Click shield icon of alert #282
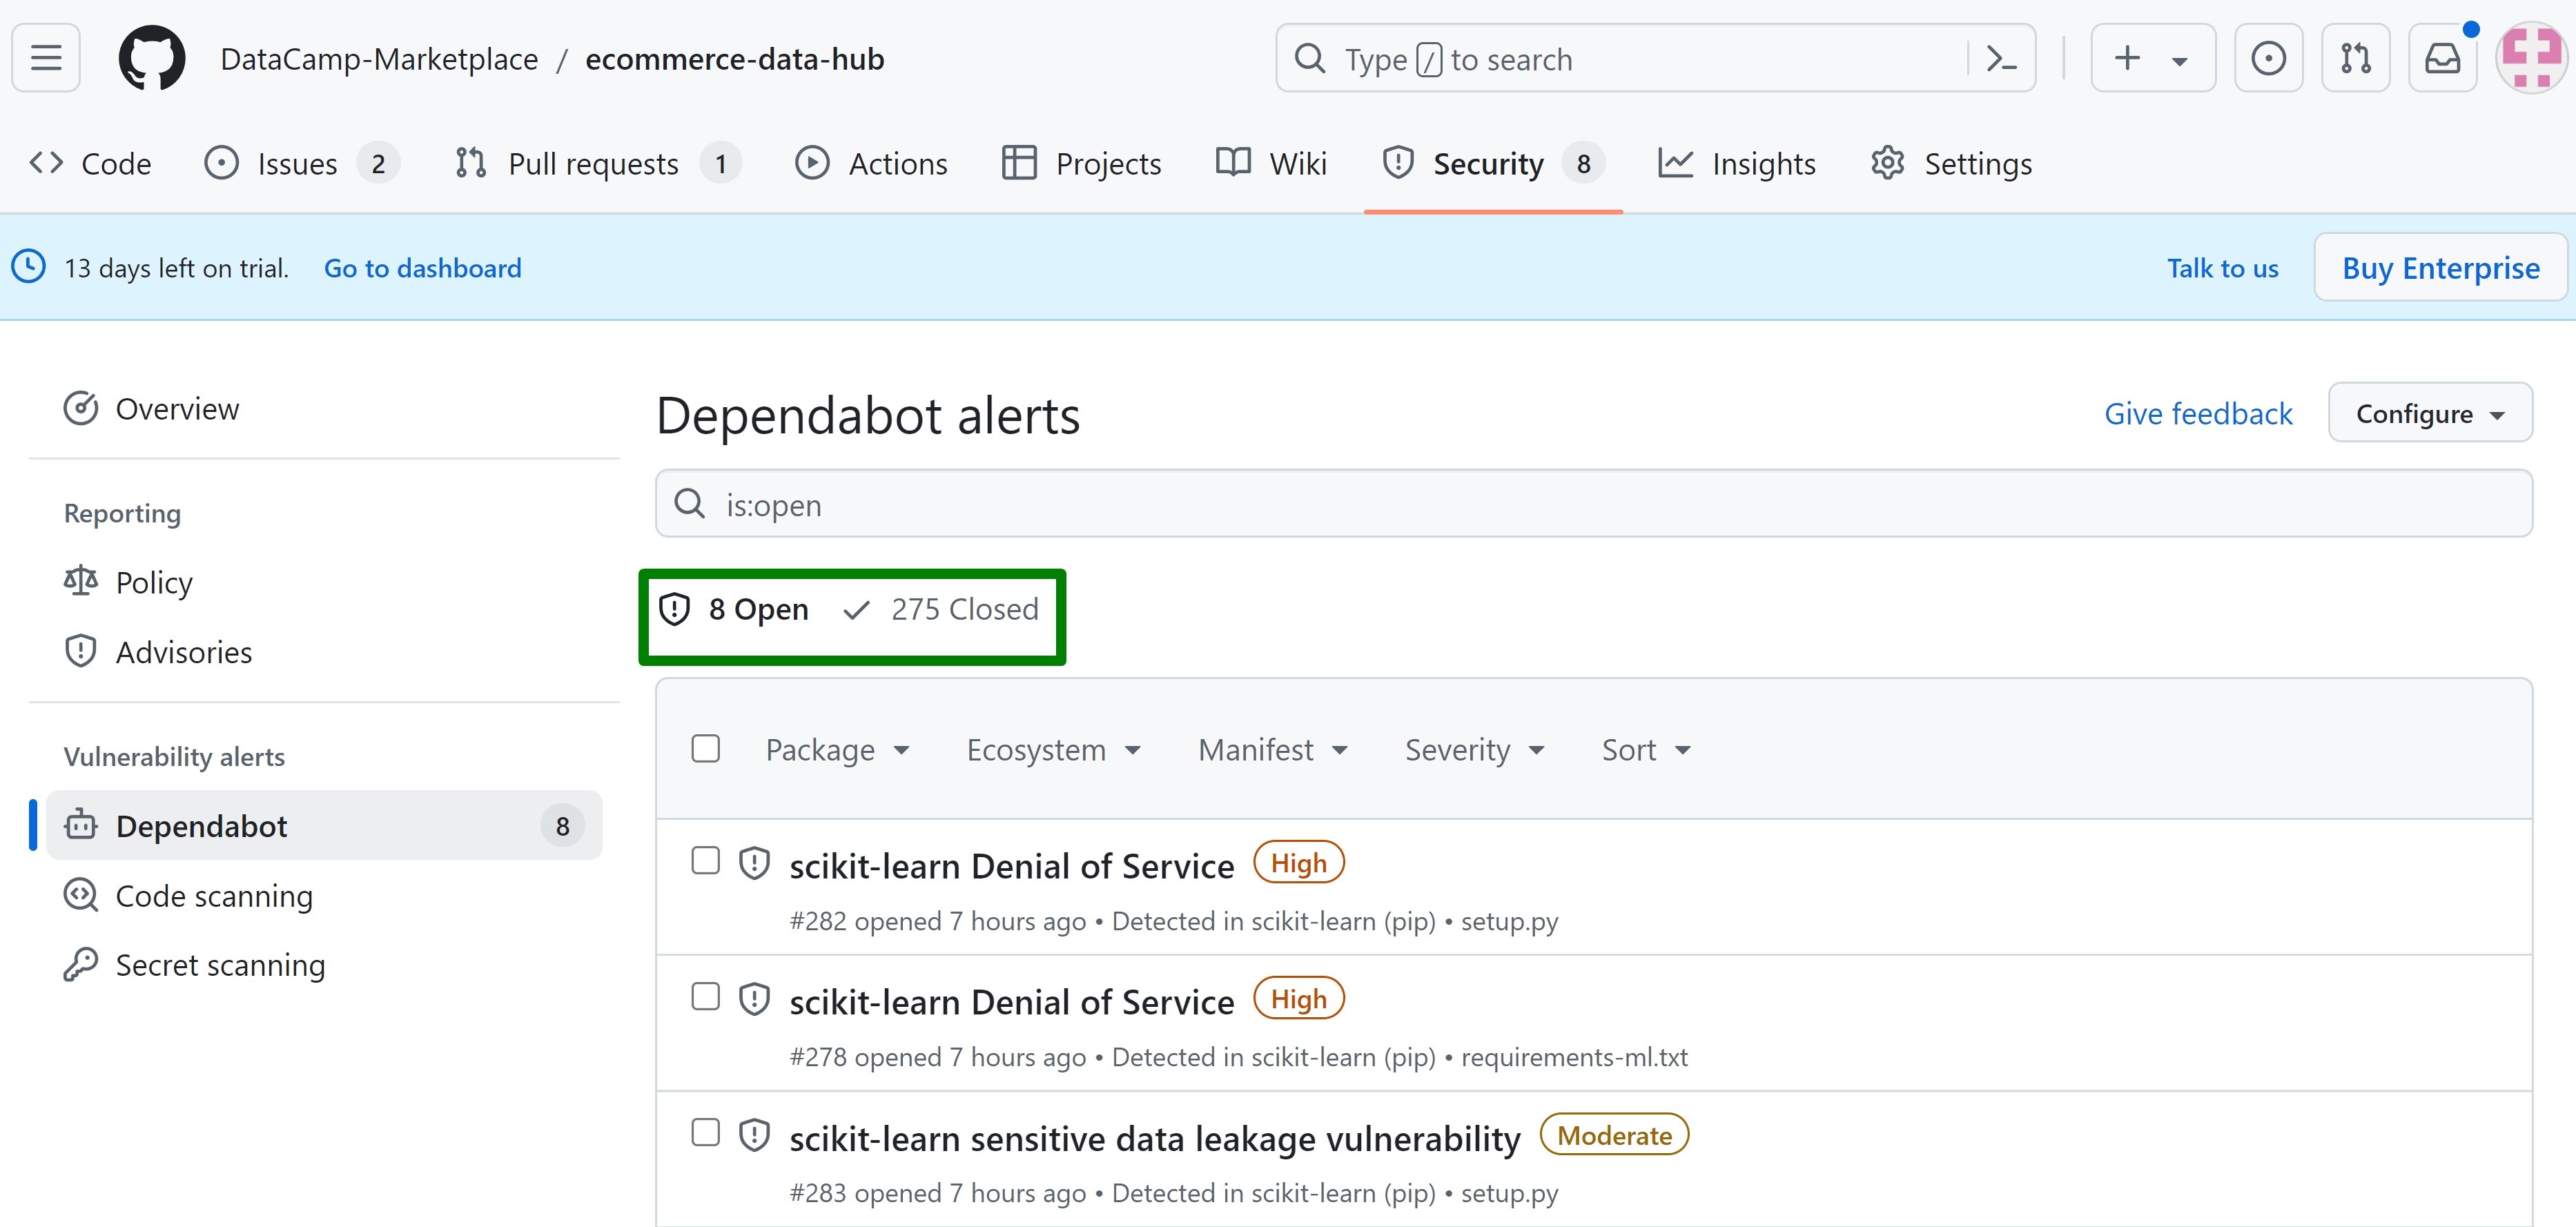2576x1227 pixels. click(x=754, y=863)
